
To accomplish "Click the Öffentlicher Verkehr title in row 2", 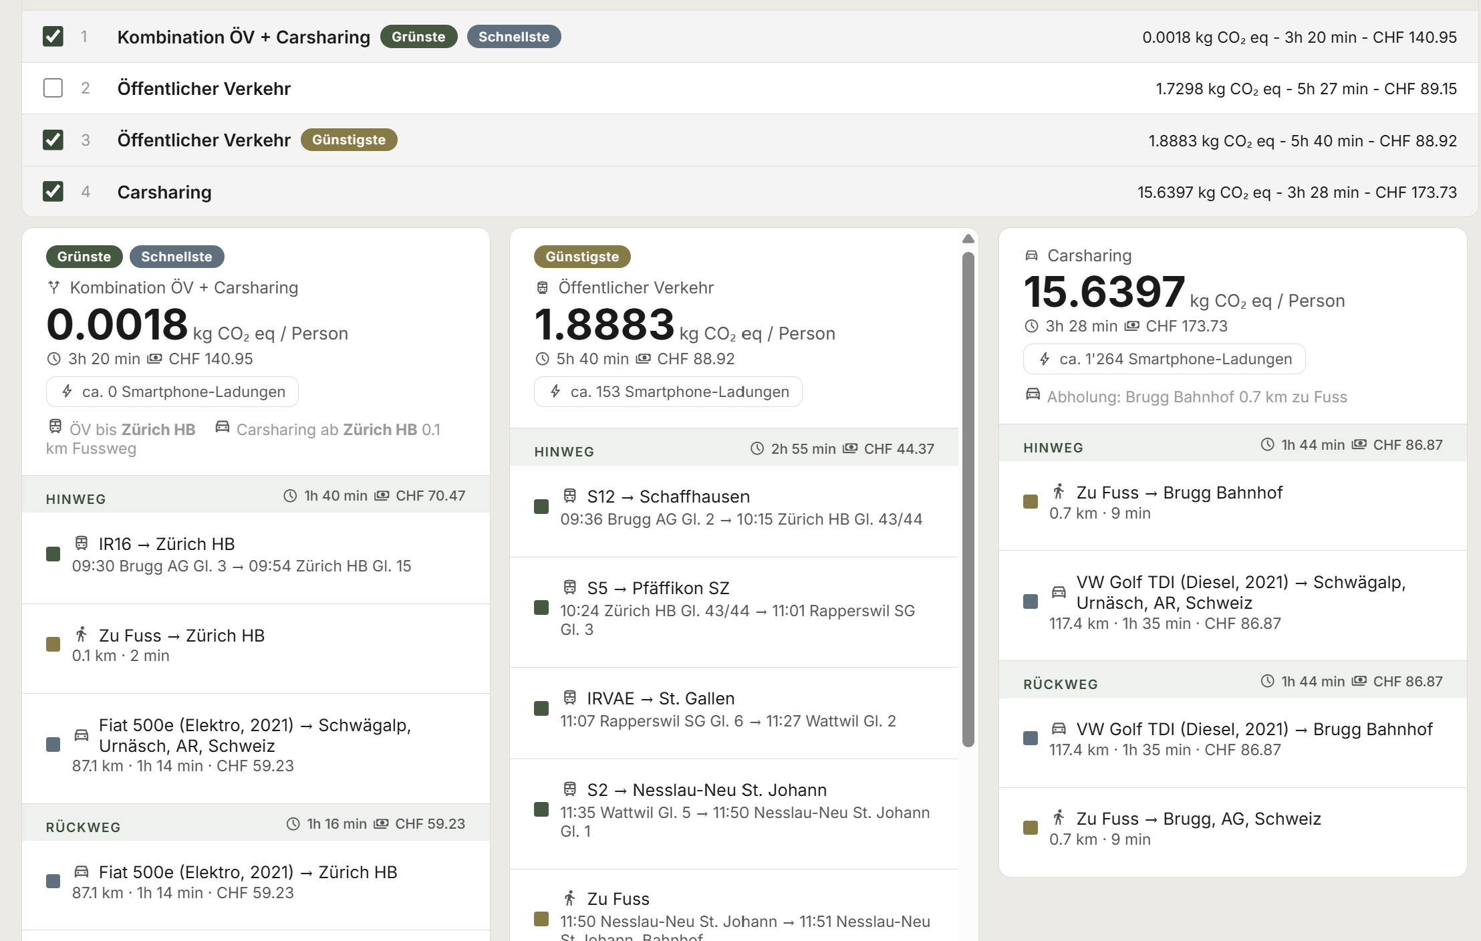I will pos(204,88).
